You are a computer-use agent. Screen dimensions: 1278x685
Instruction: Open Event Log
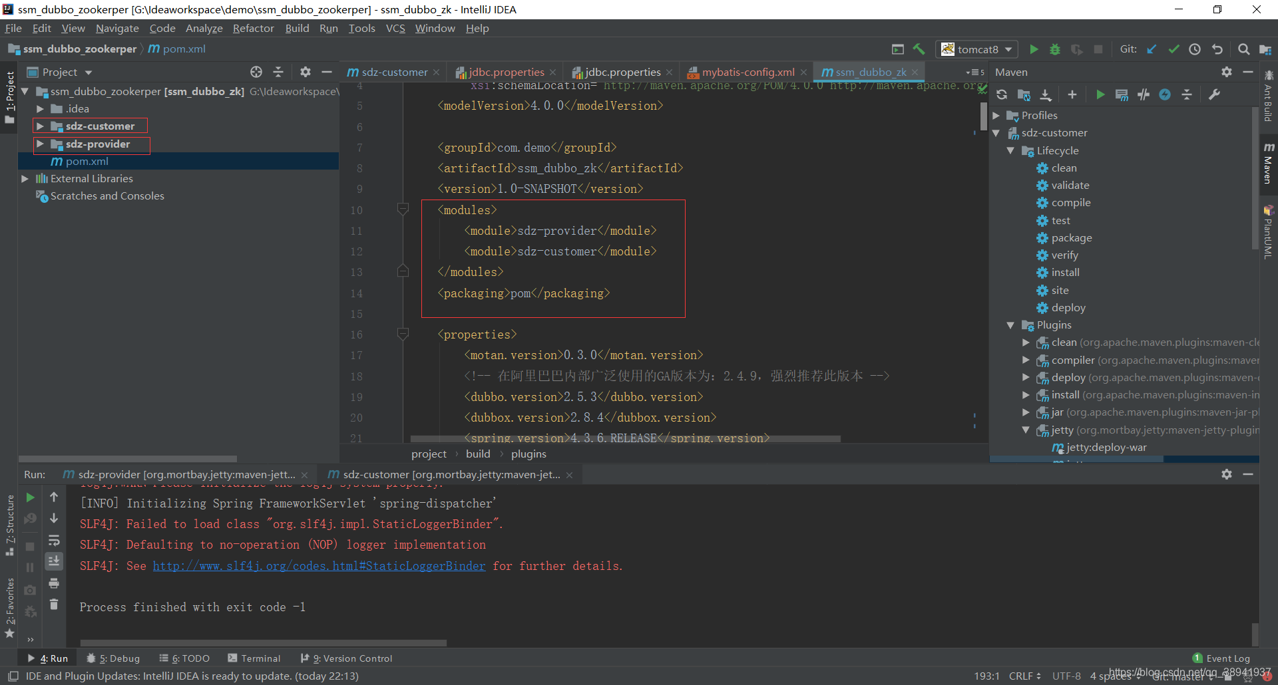coord(1221,658)
